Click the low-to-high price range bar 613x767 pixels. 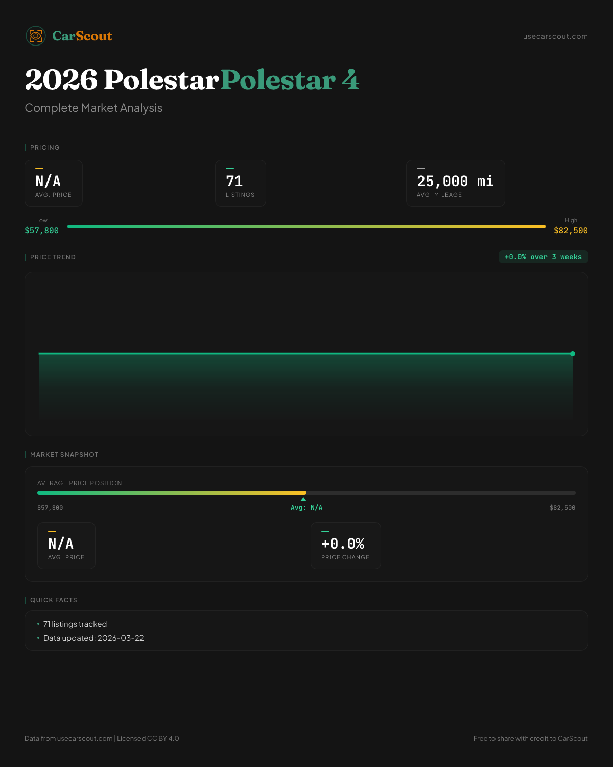(x=306, y=227)
